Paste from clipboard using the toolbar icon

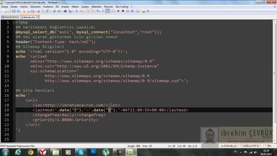[x=48, y=11]
